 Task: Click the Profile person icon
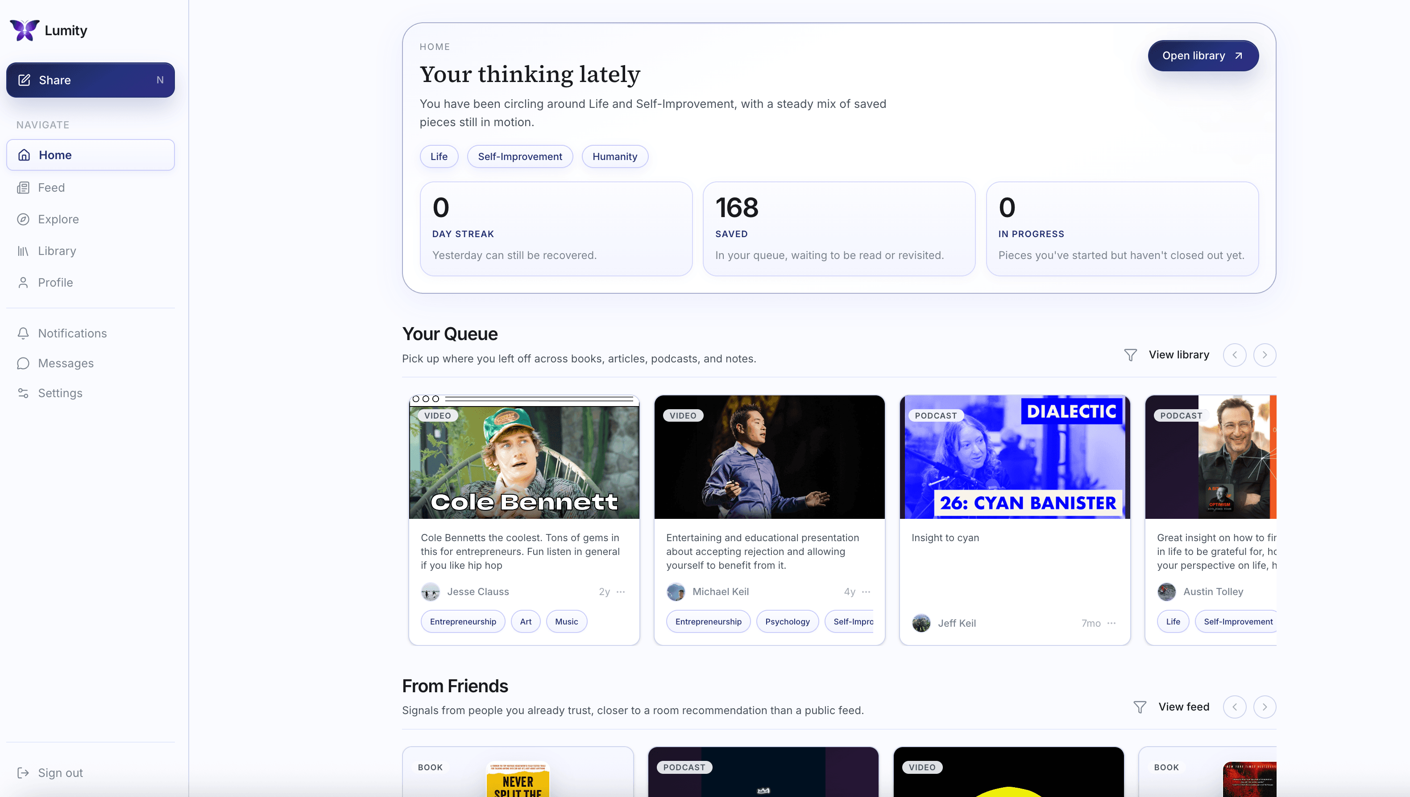tap(23, 283)
